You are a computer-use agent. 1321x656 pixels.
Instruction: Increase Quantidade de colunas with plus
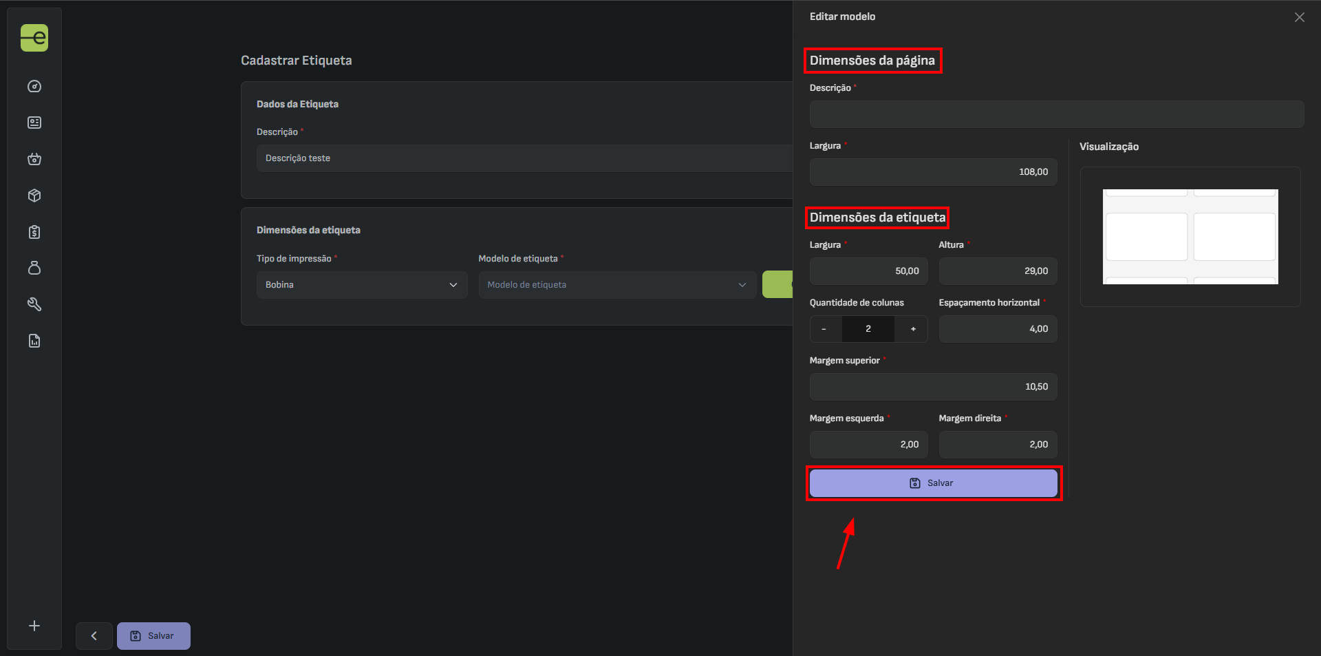[x=913, y=329]
